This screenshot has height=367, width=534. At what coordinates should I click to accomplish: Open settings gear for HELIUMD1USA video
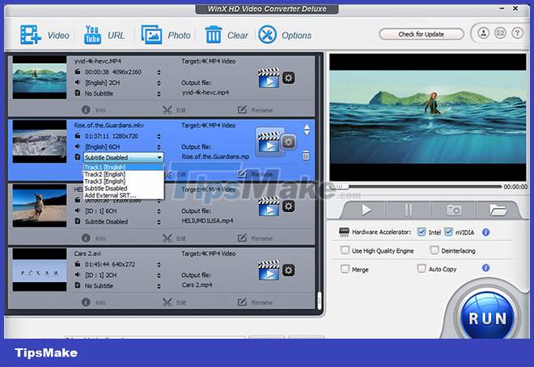(289, 206)
